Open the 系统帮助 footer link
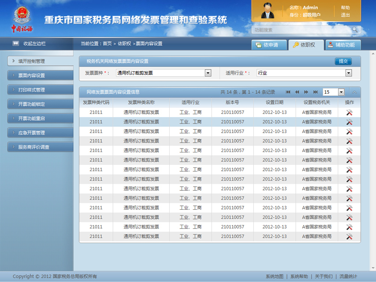This screenshot has width=376, height=282. [x=299, y=276]
